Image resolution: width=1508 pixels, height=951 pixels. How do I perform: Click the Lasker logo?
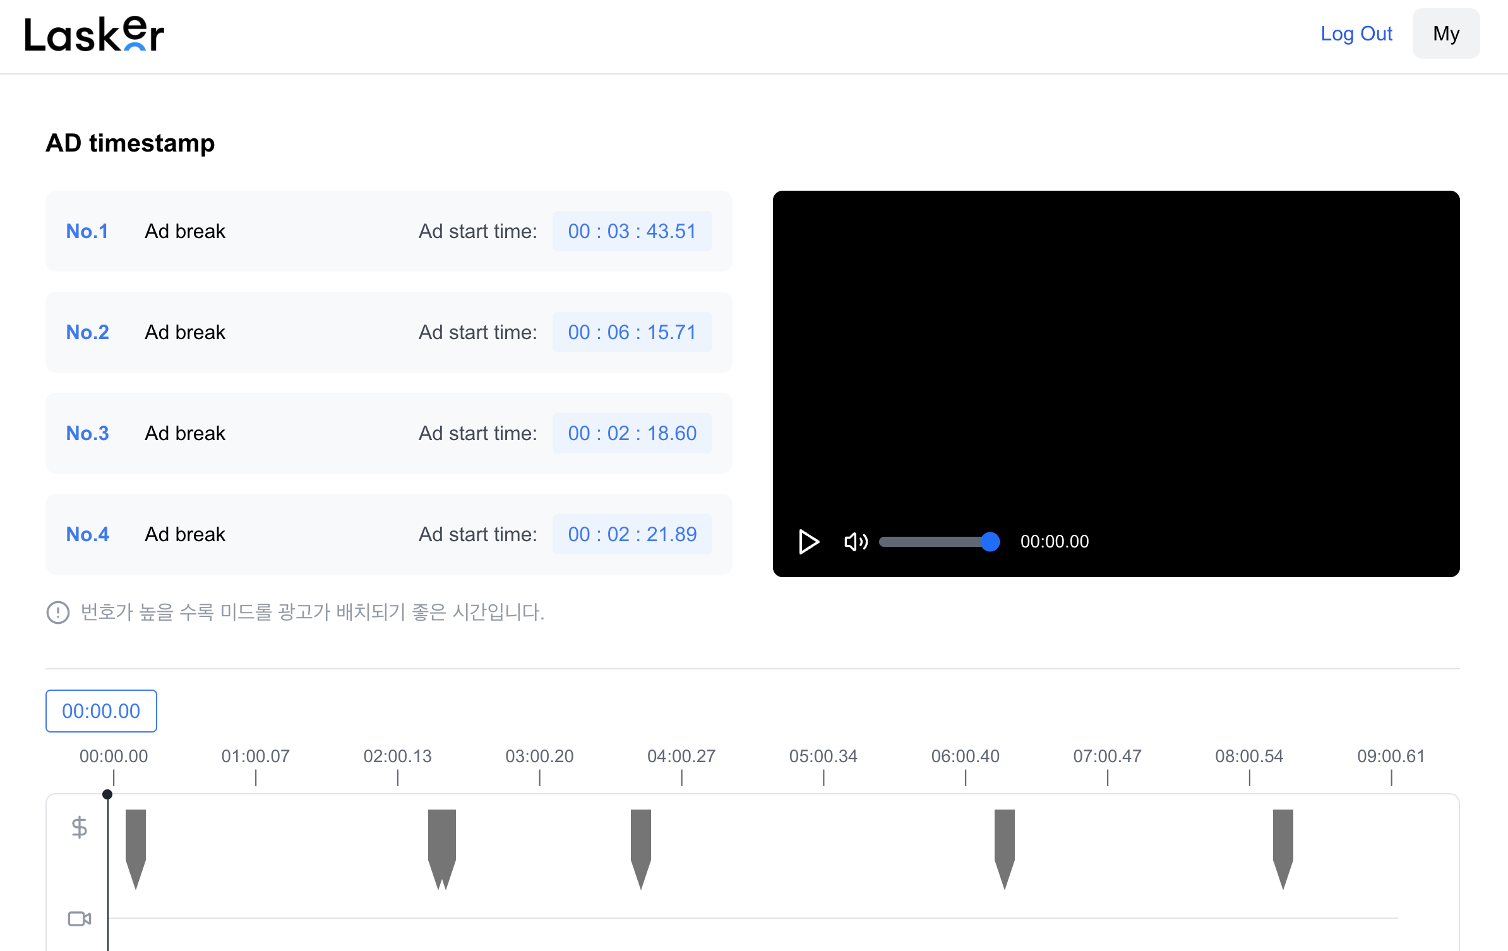pyautogui.click(x=95, y=35)
